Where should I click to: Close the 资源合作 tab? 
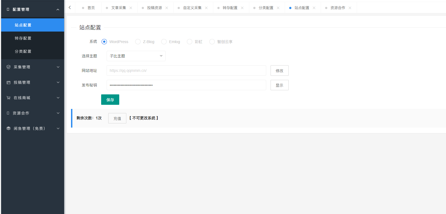click(350, 8)
